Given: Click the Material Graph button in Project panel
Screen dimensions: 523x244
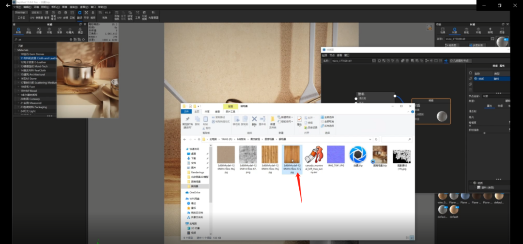Looking at the screenshot, I should click(452, 45).
